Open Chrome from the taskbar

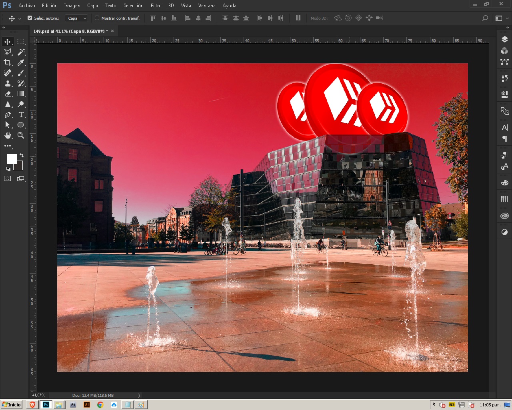click(x=100, y=405)
